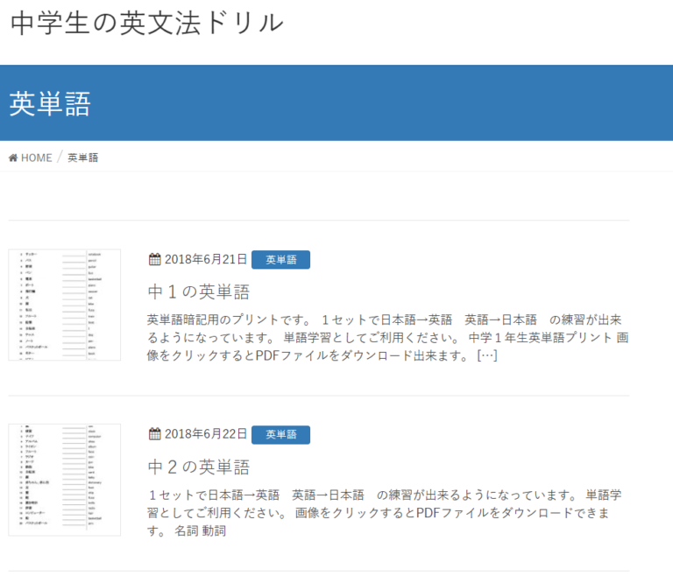Click the house icon beside HOME
Image resolution: width=673 pixels, height=583 pixels.
coord(13,158)
